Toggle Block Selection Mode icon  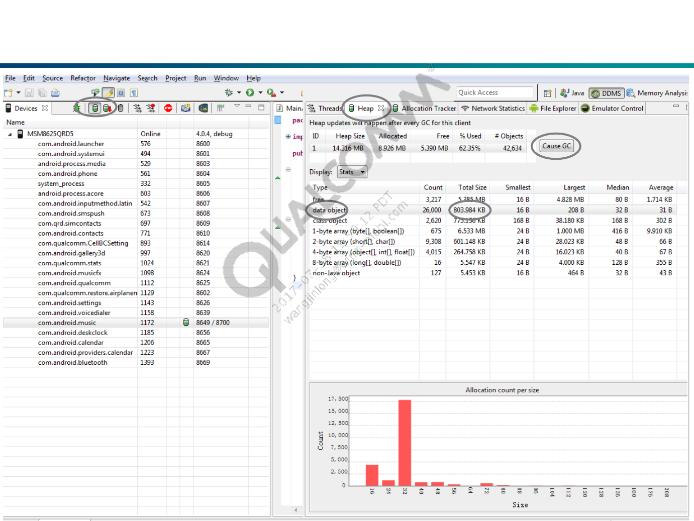(x=121, y=93)
